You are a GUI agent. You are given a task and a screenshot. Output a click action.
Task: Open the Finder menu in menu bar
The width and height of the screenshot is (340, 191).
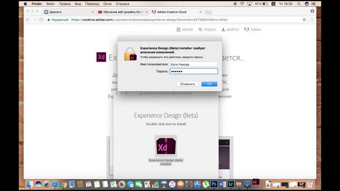(37, 4)
